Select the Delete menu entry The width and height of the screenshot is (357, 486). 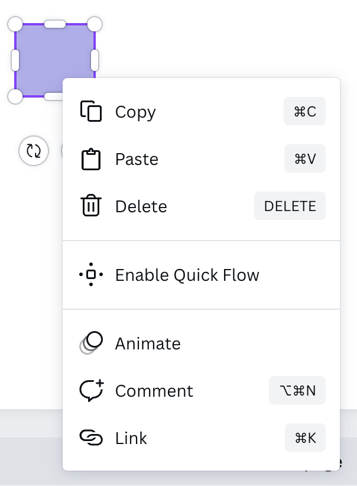[x=202, y=206]
